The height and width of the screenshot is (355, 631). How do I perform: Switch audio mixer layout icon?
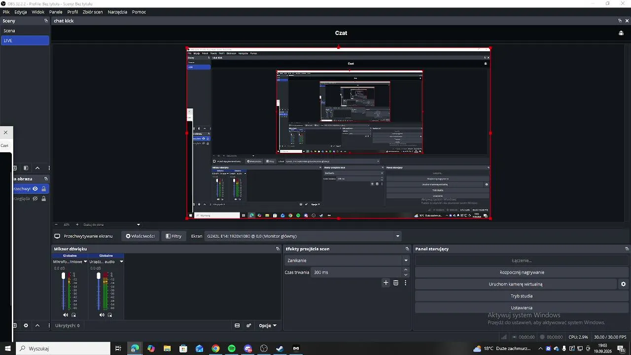[x=237, y=325]
